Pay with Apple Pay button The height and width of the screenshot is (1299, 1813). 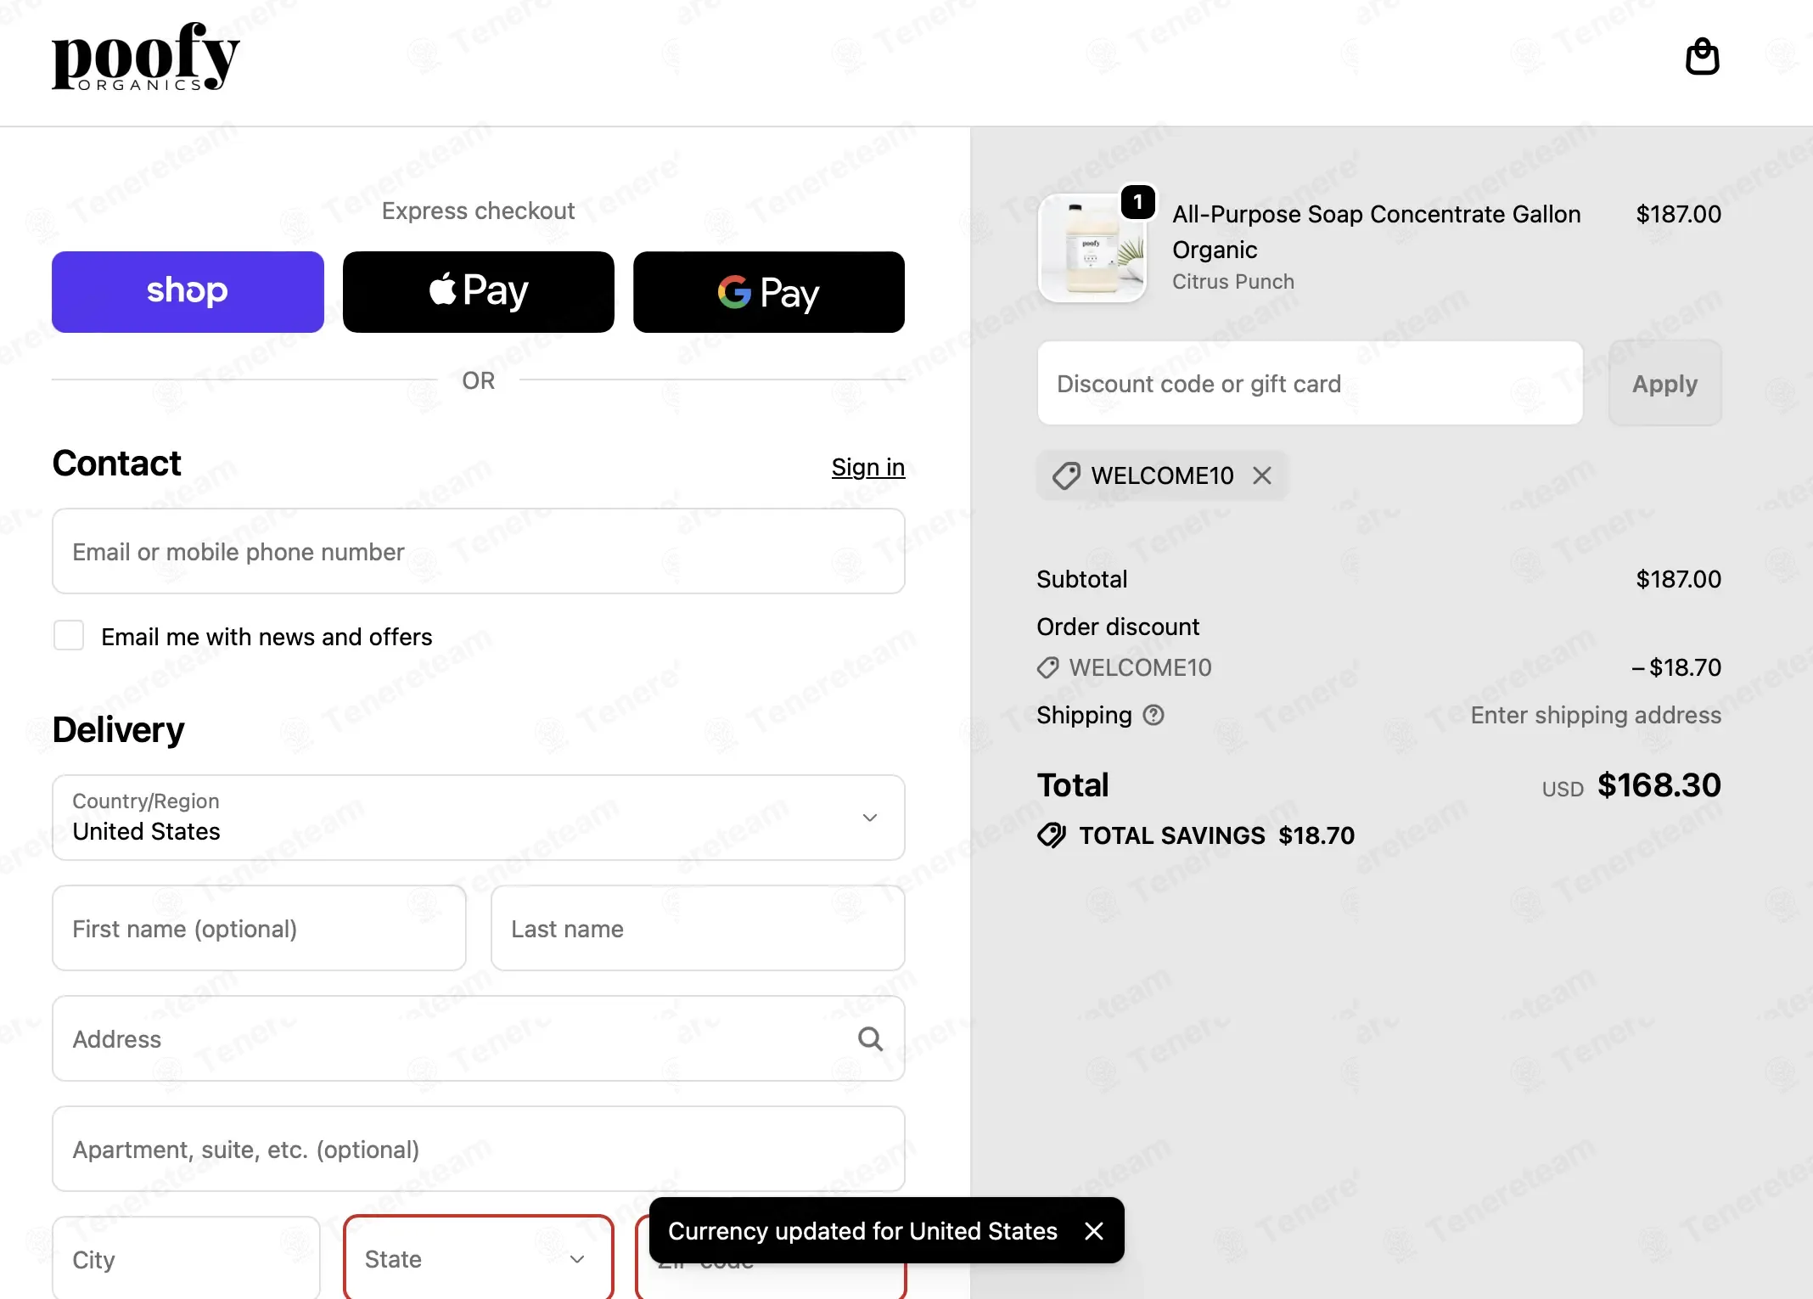pyautogui.click(x=479, y=291)
